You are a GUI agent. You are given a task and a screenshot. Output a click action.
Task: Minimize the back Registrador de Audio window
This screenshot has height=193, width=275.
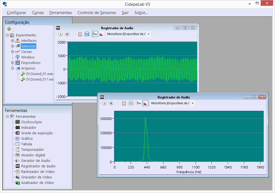point(178,28)
